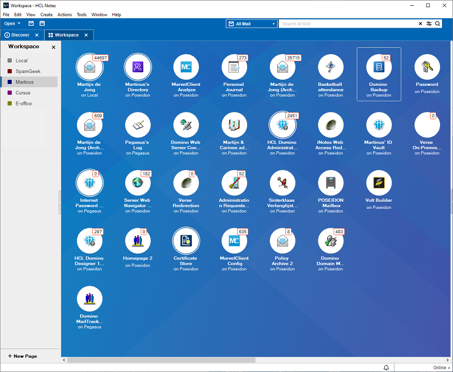Expand the Open dropdown button
This screenshot has height=372, width=453.
[x=12, y=23]
